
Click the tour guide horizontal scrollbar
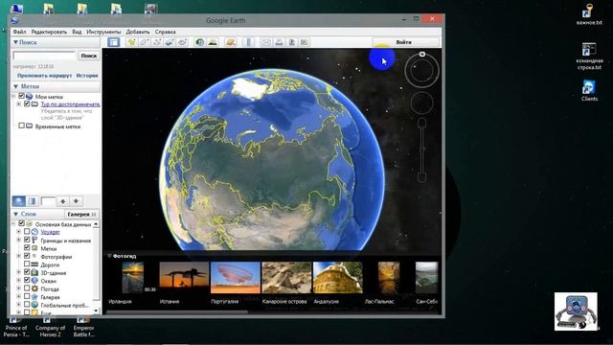177,312
